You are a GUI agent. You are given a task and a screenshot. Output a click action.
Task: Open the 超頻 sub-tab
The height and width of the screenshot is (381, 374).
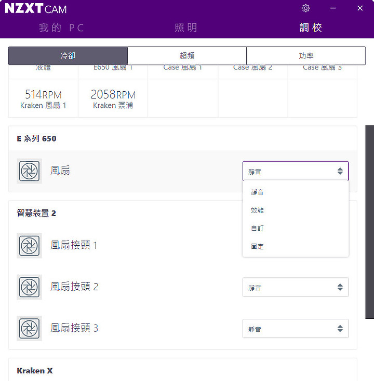point(187,56)
